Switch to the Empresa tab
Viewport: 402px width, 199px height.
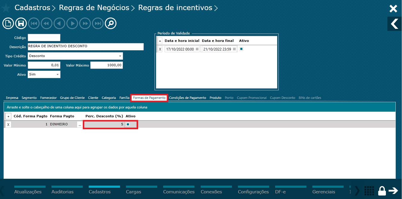point(12,98)
